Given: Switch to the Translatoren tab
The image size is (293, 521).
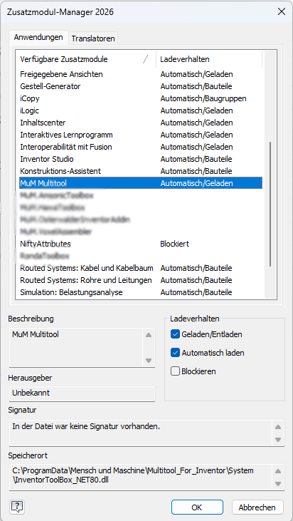Looking at the screenshot, I should tap(93, 38).
